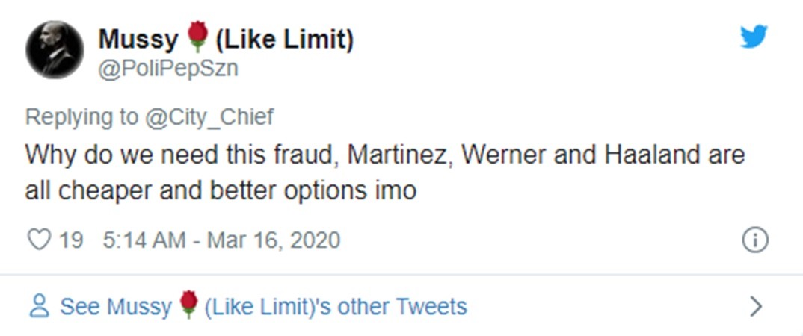The height and width of the screenshot is (336, 803).
Task: Like the tweet with the heart icon
Action: coord(38,240)
